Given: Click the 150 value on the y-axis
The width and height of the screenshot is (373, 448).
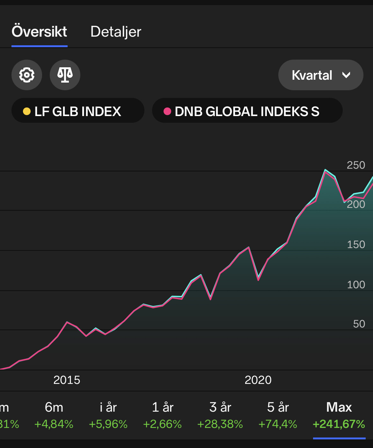Looking at the screenshot, I should coord(356,245).
